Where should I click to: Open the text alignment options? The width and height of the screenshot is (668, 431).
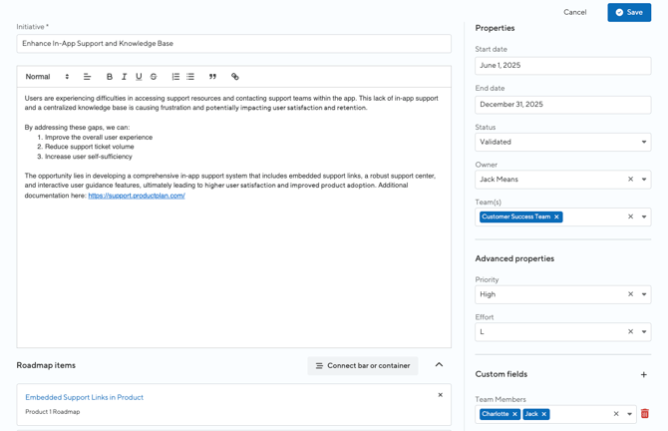tap(87, 77)
